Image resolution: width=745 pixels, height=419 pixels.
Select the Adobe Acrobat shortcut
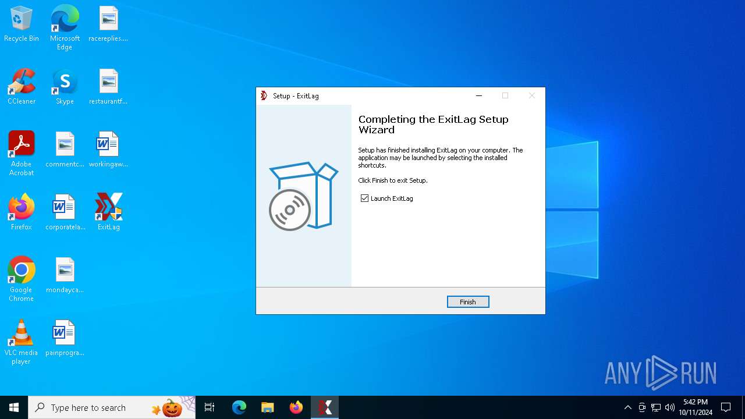[22, 154]
